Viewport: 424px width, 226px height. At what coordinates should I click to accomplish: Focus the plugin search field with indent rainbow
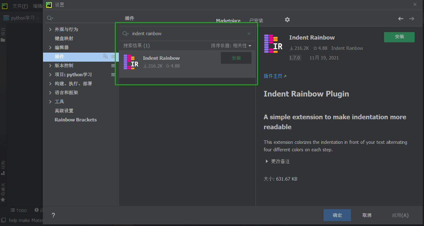pyautogui.click(x=187, y=34)
